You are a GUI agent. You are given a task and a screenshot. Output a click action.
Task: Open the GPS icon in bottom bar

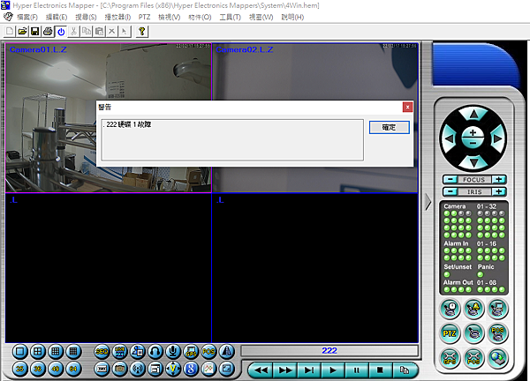(x=191, y=352)
